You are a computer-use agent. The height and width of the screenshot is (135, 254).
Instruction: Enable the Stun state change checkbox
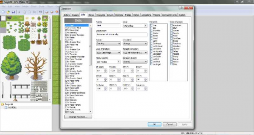[171, 28]
